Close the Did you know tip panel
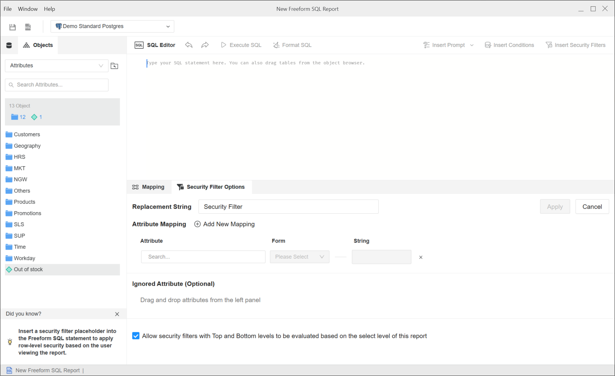 [x=117, y=314]
